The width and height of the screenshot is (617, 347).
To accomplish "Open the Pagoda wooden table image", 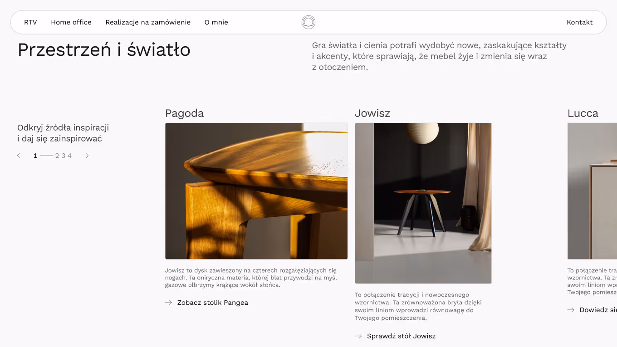I will tap(256, 191).
